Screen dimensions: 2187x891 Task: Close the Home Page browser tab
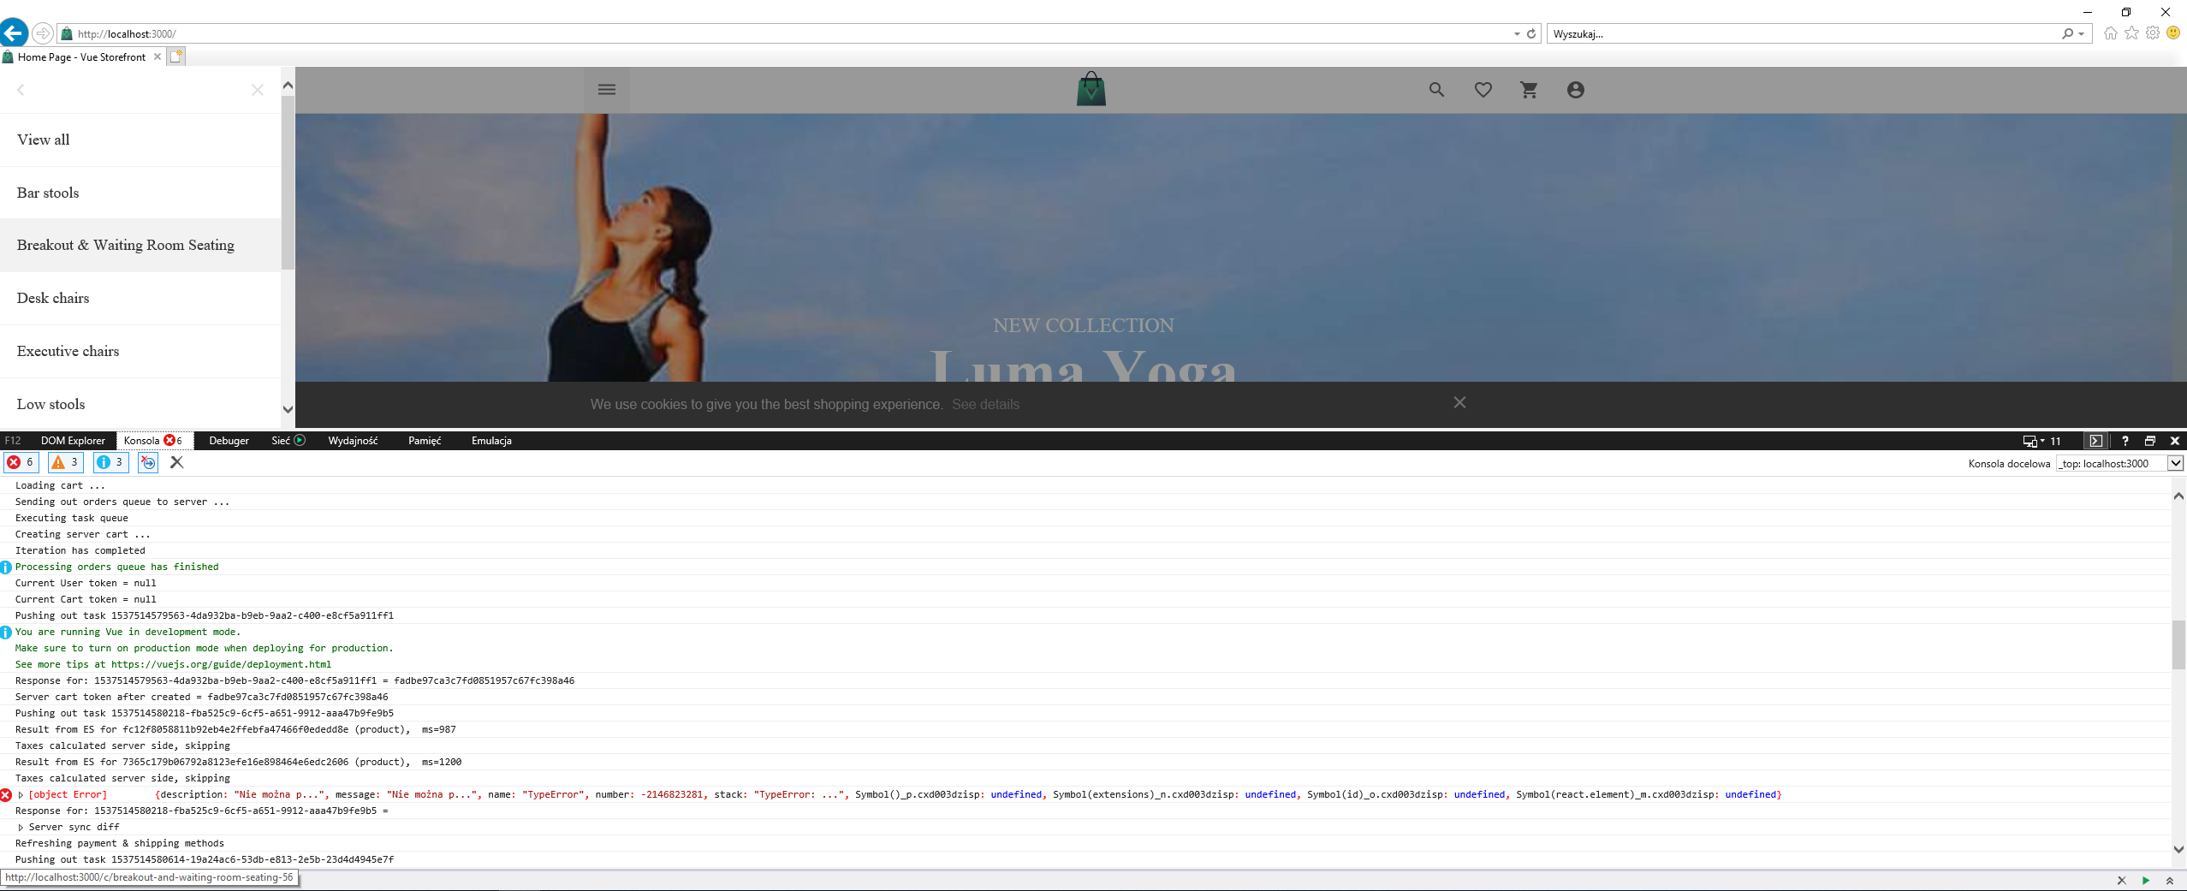(157, 57)
